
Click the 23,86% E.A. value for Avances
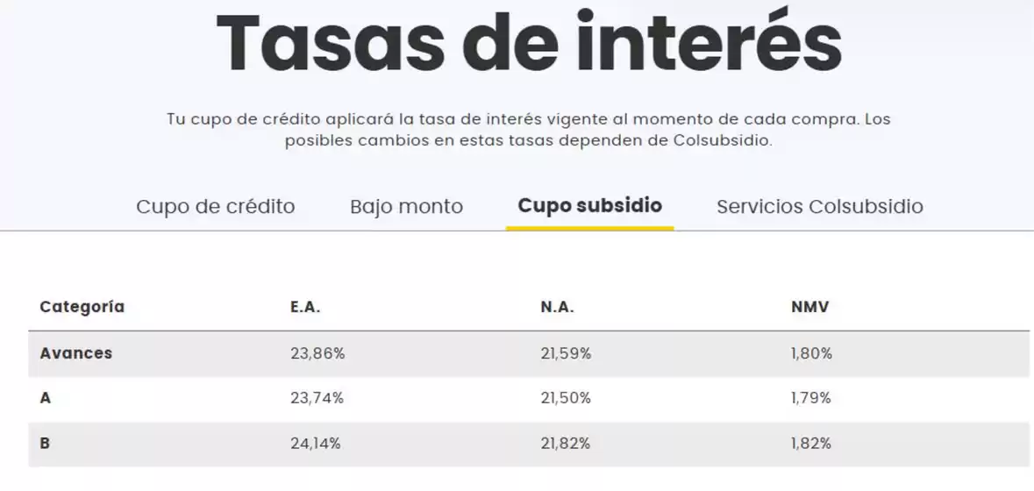[x=317, y=353]
